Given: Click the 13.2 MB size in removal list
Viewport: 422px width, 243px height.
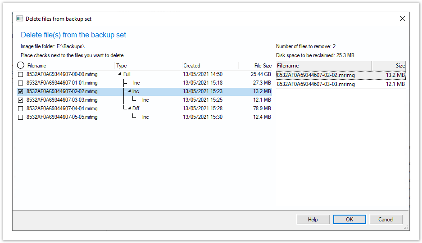Looking at the screenshot, I should point(395,75).
